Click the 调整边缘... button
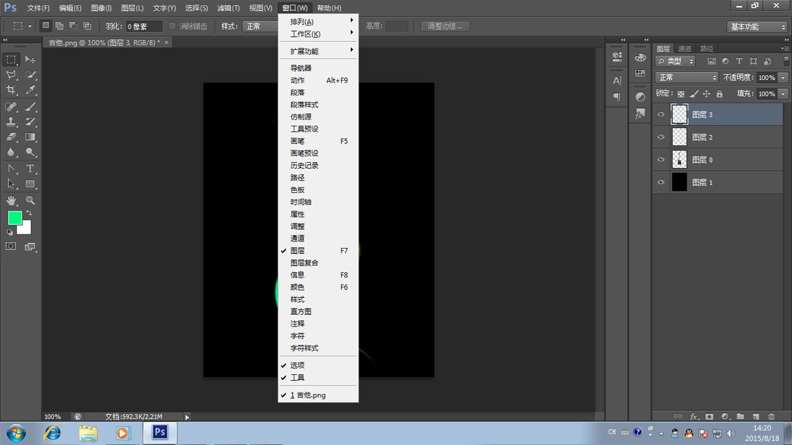 [445, 26]
